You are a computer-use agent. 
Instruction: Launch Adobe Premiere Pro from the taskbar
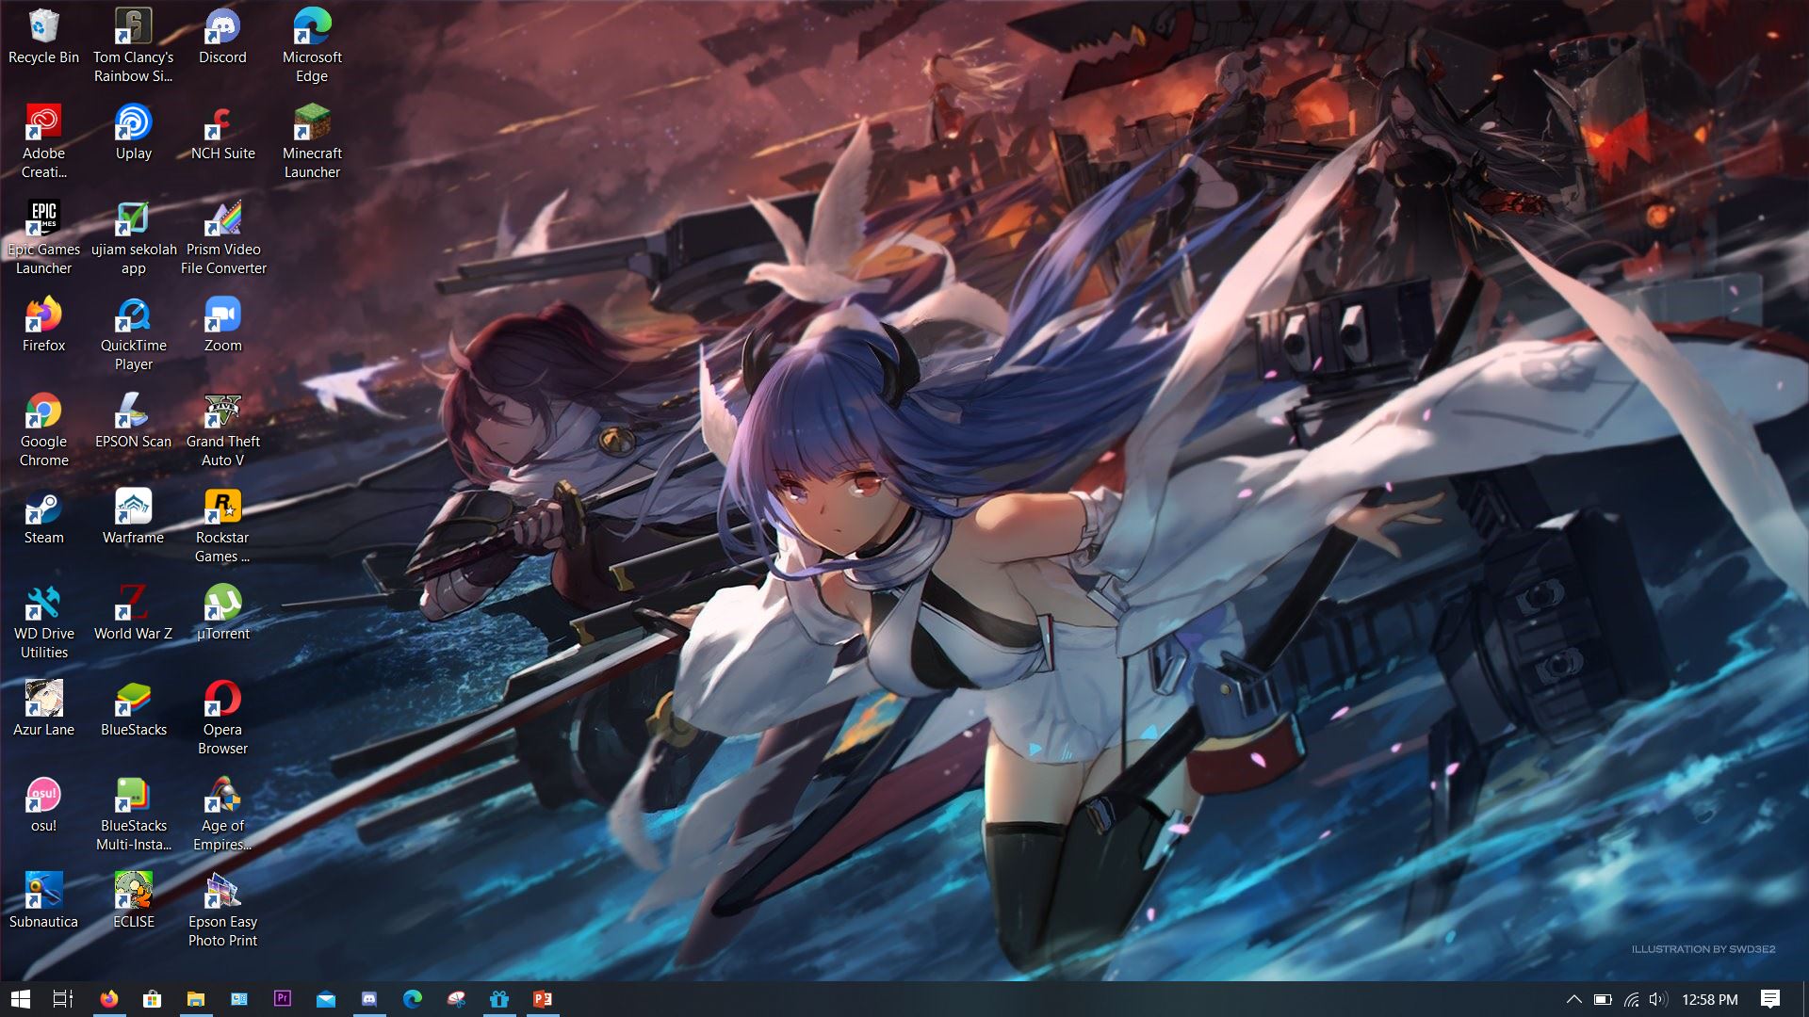[283, 999]
